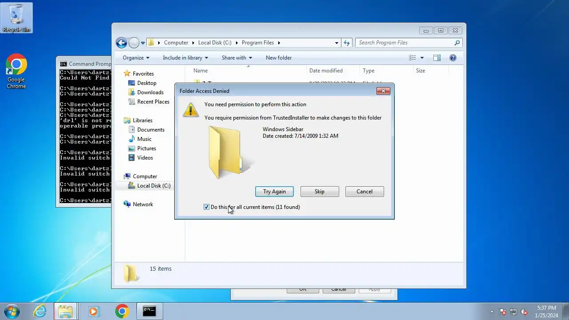Select Libraries in navigation pane

coord(143,120)
